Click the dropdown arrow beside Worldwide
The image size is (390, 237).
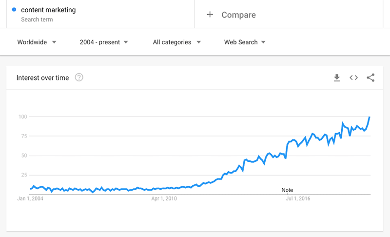tap(54, 42)
